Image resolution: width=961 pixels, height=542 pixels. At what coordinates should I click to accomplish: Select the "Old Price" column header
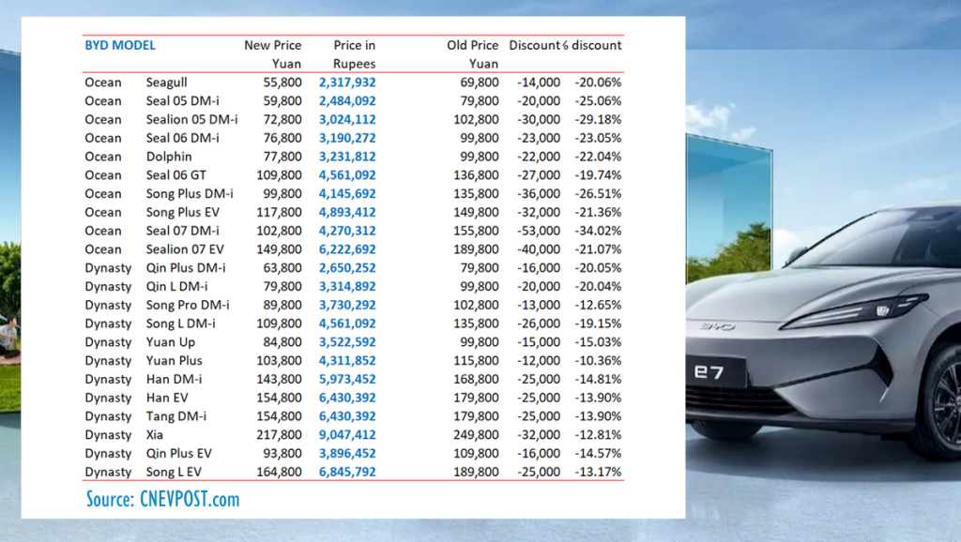click(x=473, y=45)
